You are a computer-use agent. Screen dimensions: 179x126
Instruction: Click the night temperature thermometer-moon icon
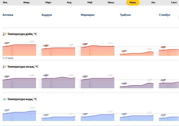(x=5, y=67)
